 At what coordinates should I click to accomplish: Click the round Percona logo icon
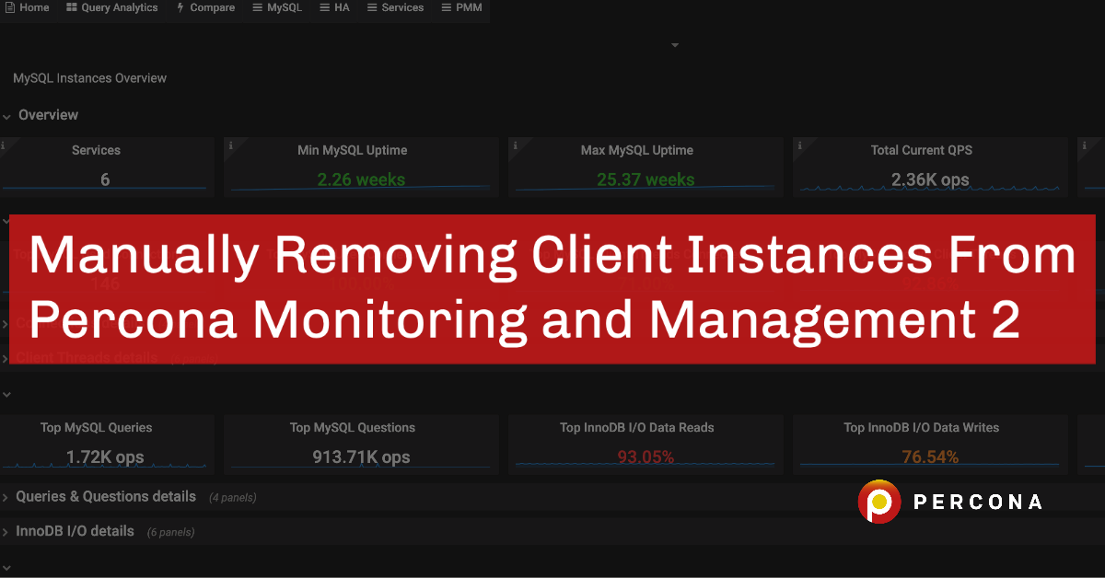pyautogui.click(x=879, y=502)
